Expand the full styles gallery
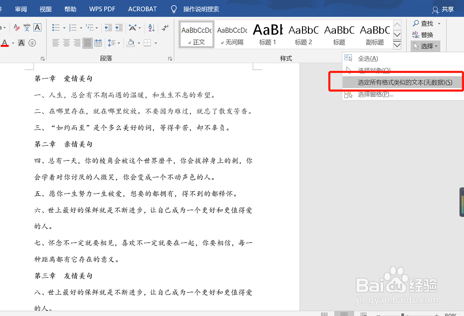Viewport: 464px width, 316px height. [x=397, y=45]
